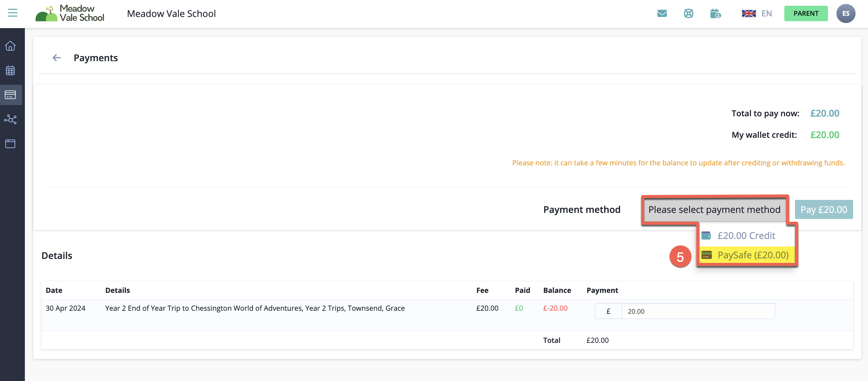The width and height of the screenshot is (868, 381).
Task: Open the hamburger menu icon
Action: point(12,13)
